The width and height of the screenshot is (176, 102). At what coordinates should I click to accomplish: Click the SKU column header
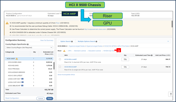coord(66,55)
